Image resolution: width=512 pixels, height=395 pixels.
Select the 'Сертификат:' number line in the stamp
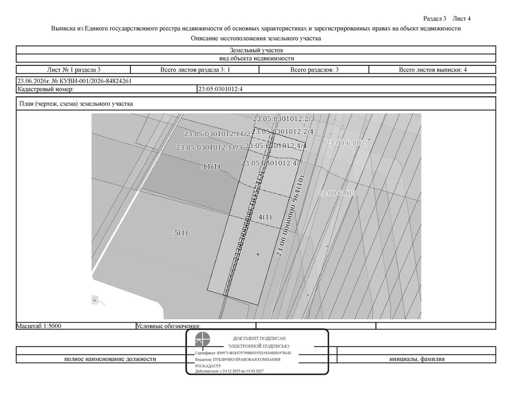coord(243,353)
